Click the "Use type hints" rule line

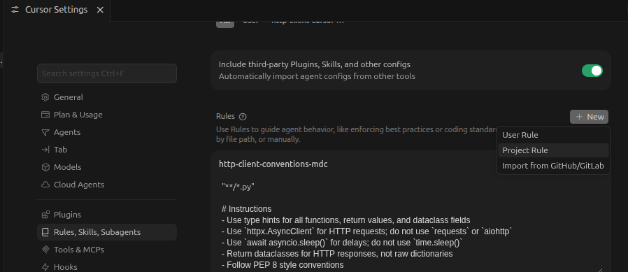pyautogui.click(x=345, y=220)
